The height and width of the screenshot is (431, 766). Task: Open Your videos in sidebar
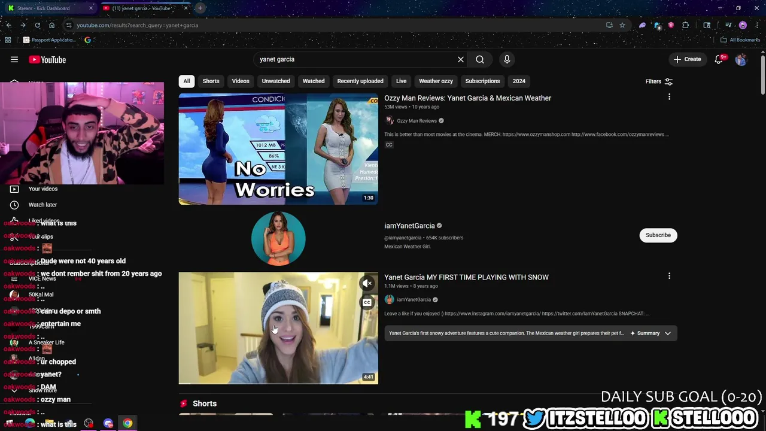point(43,189)
